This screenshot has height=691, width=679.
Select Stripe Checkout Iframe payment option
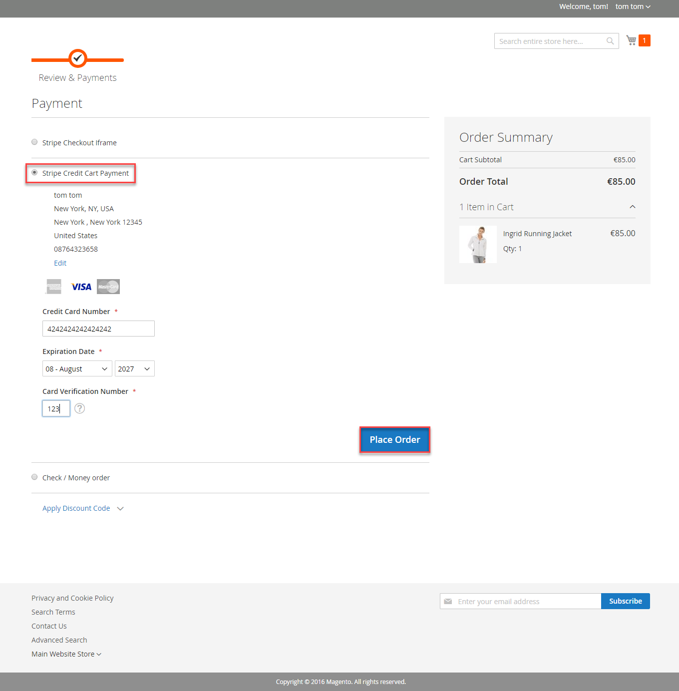click(34, 142)
